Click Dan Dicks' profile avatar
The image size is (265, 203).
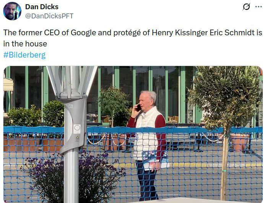coord(12,11)
